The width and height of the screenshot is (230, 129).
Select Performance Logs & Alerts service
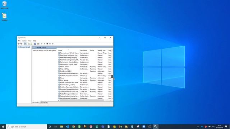pos(85,64)
